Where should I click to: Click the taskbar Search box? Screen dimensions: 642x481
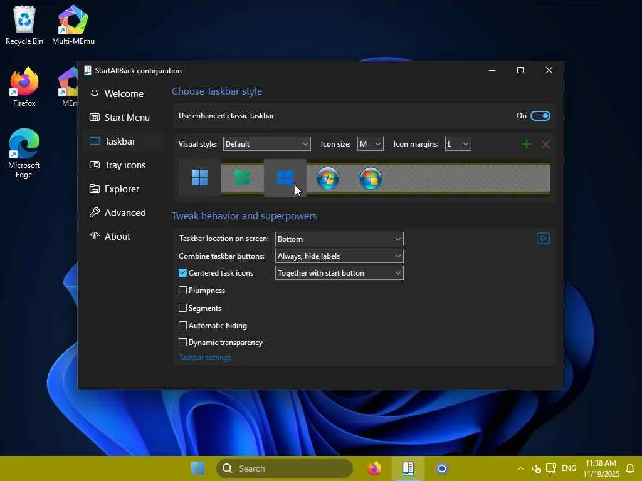285,468
